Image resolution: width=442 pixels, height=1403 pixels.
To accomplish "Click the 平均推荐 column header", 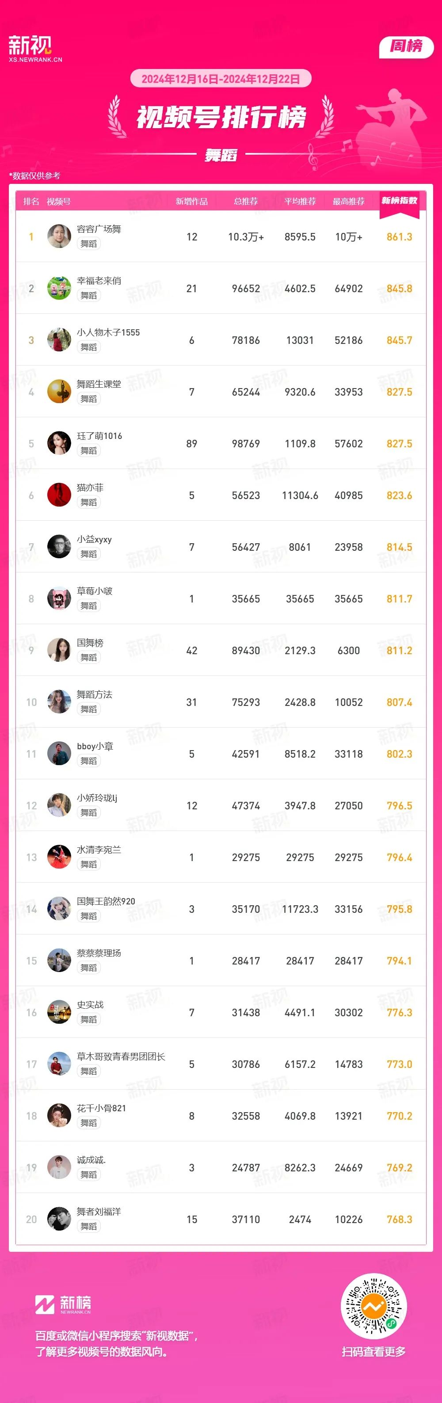I will (x=300, y=202).
